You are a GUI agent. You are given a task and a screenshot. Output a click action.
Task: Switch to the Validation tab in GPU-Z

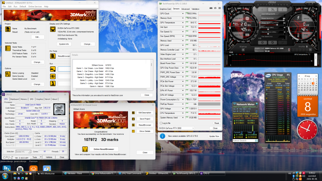pos(196,9)
